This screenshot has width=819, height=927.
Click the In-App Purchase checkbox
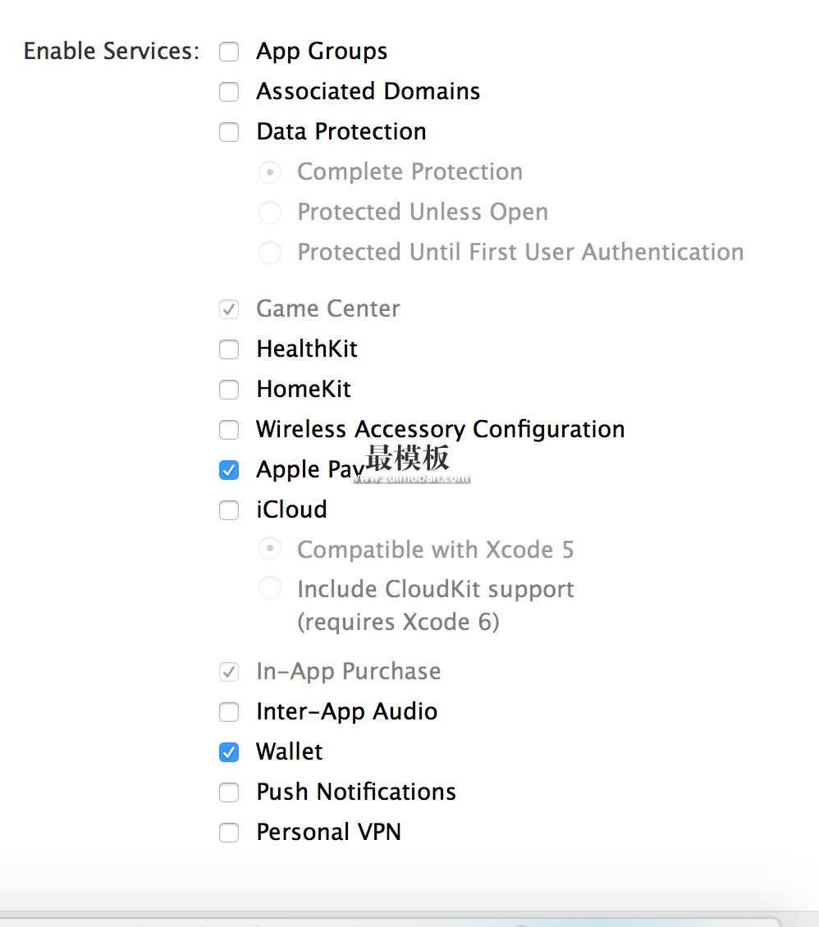click(229, 672)
